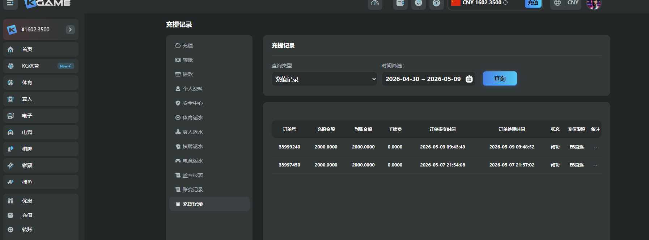The image size is (649, 240).
Task: Open the user avatar profile
Action: 594,4
